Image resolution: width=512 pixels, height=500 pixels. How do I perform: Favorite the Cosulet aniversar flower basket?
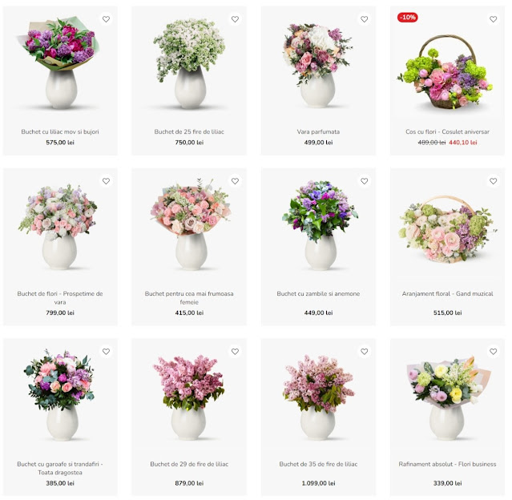[494, 19]
